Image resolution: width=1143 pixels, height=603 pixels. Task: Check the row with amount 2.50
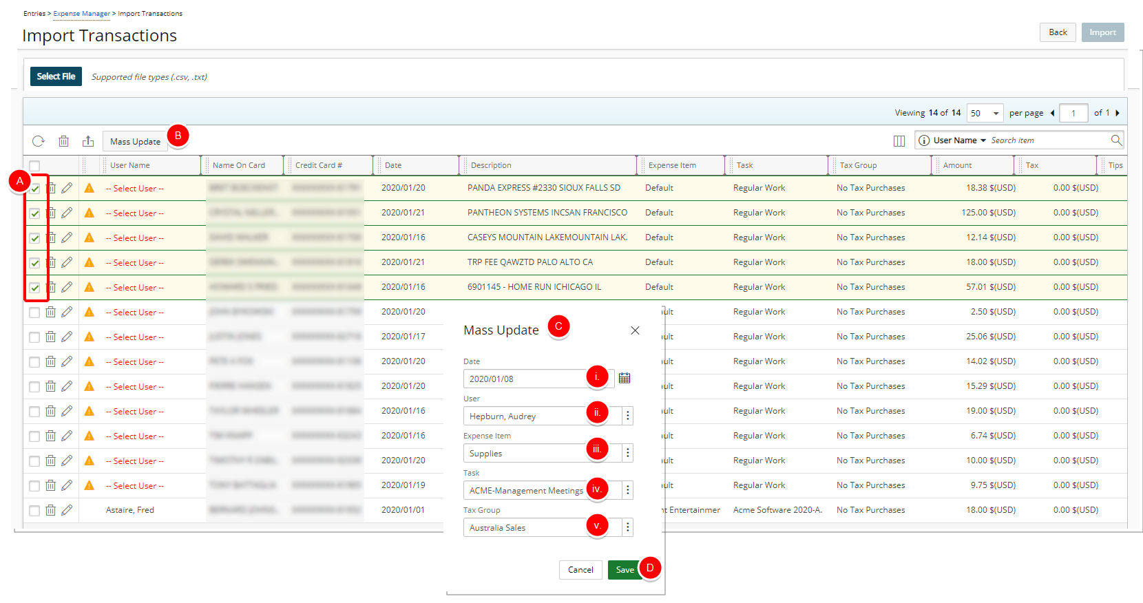[x=34, y=313]
